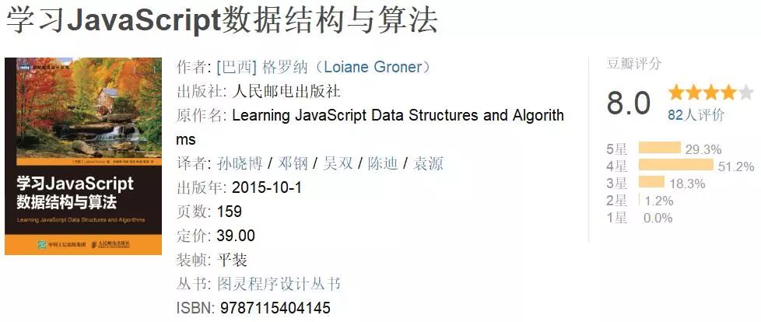Viewport: 761px width, 322px height.
Task: Click the publisher 人民邮电出版社 text
Action: tap(286, 91)
